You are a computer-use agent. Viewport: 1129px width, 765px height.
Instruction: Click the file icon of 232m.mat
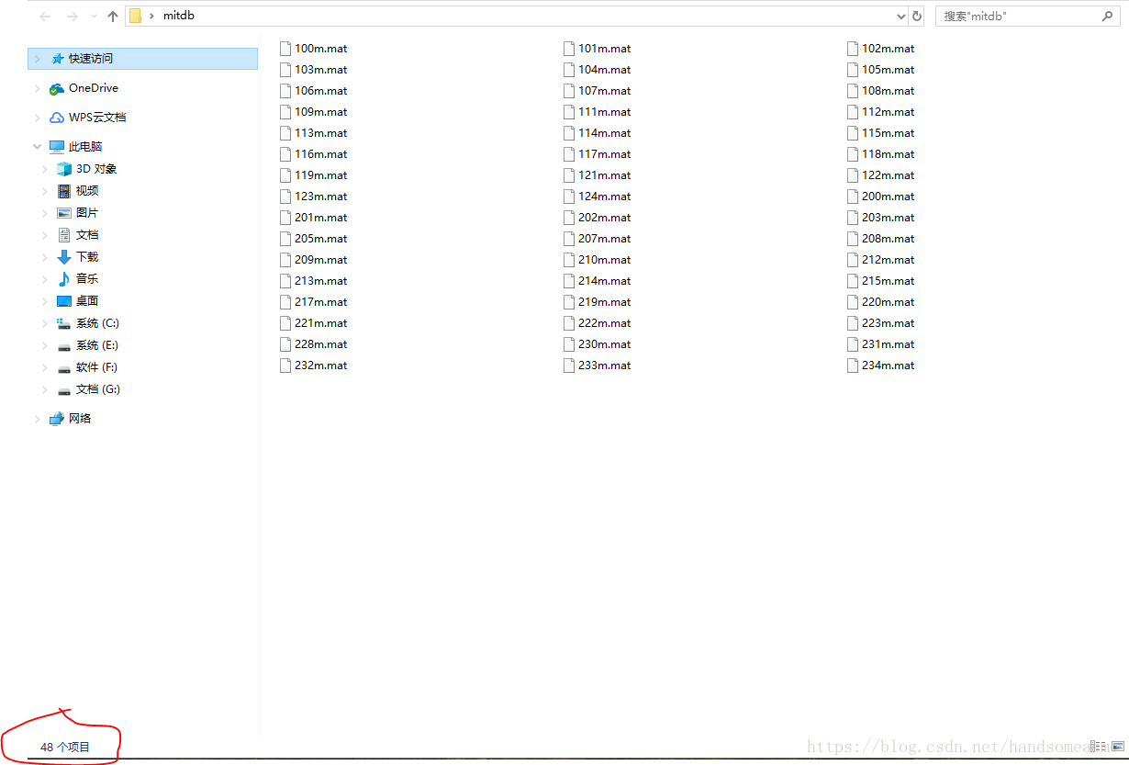coord(285,366)
